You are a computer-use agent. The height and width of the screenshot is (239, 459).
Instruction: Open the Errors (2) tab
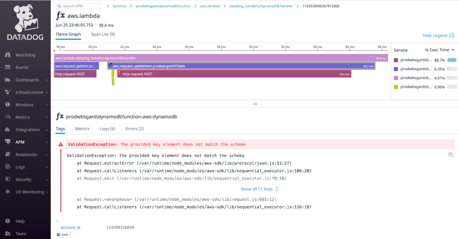(x=134, y=128)
